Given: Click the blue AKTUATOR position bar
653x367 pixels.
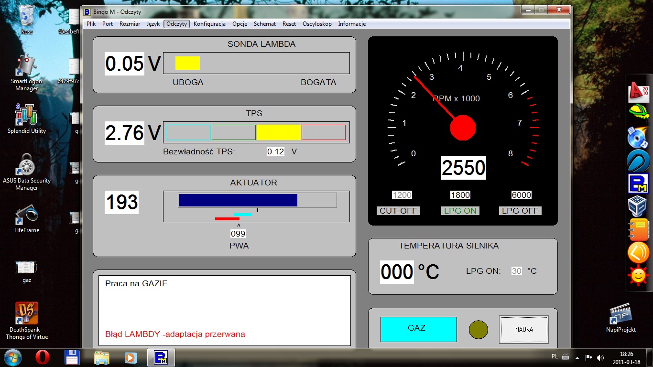Looking at the screenshot, I should pos(238,200).
